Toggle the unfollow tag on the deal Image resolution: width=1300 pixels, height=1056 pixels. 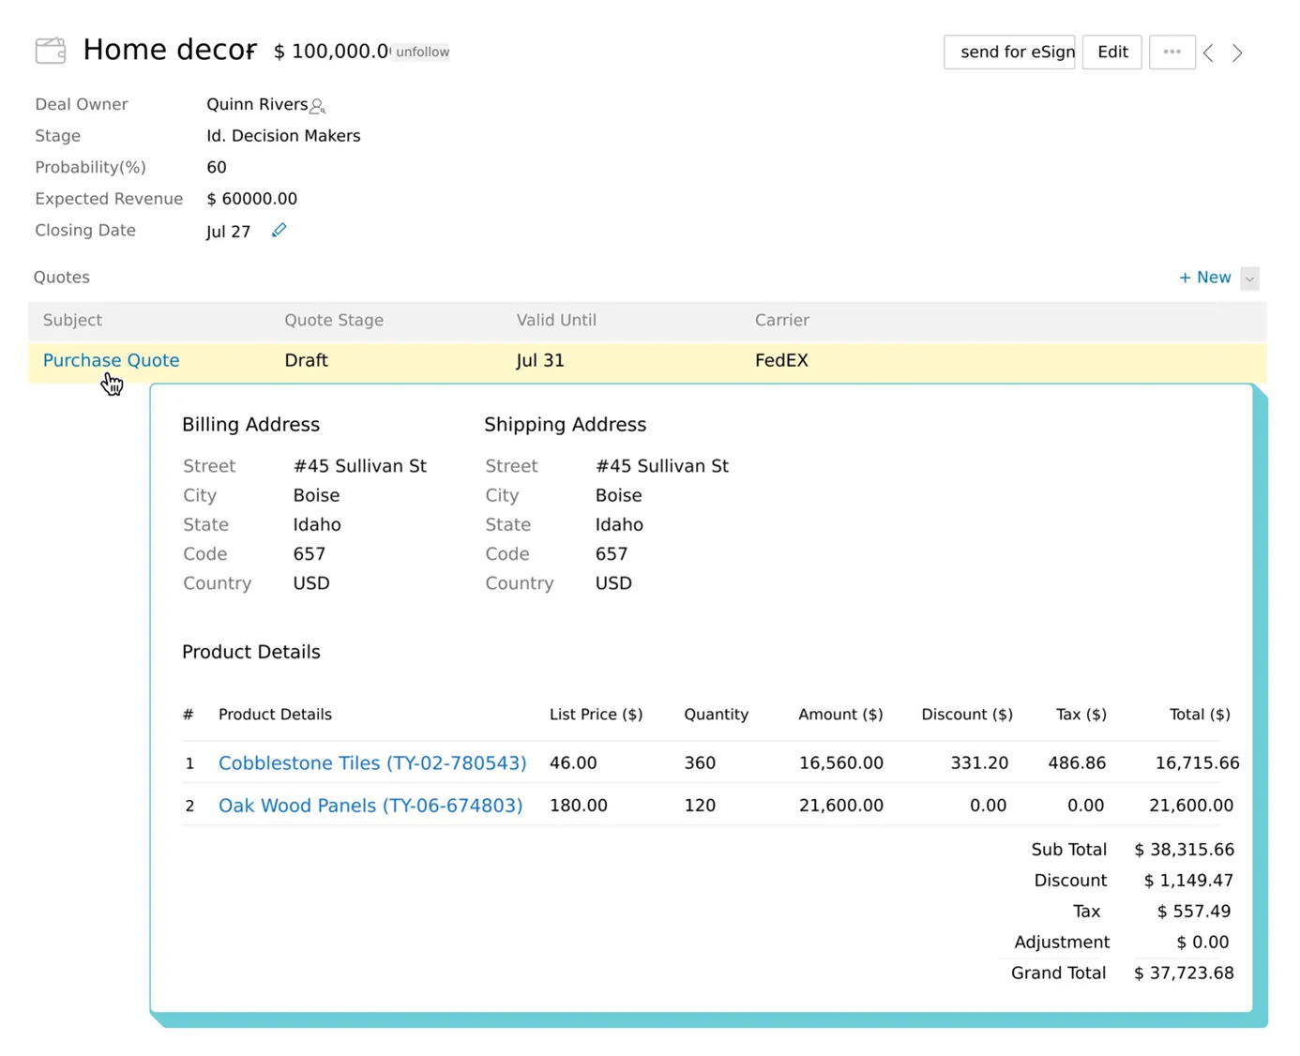422,53
